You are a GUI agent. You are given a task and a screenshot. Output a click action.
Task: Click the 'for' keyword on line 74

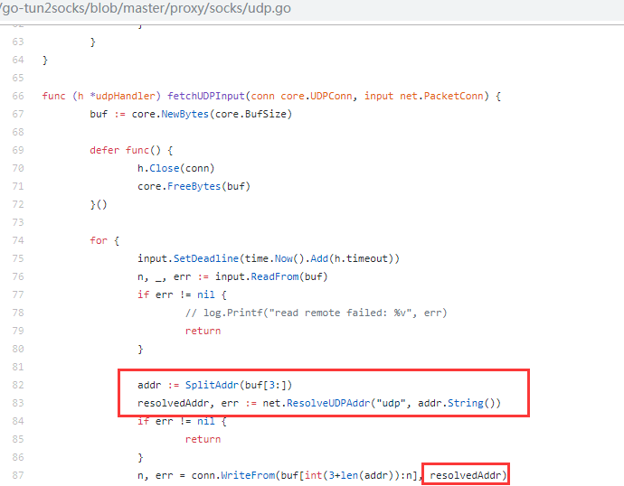pos(99,241)
